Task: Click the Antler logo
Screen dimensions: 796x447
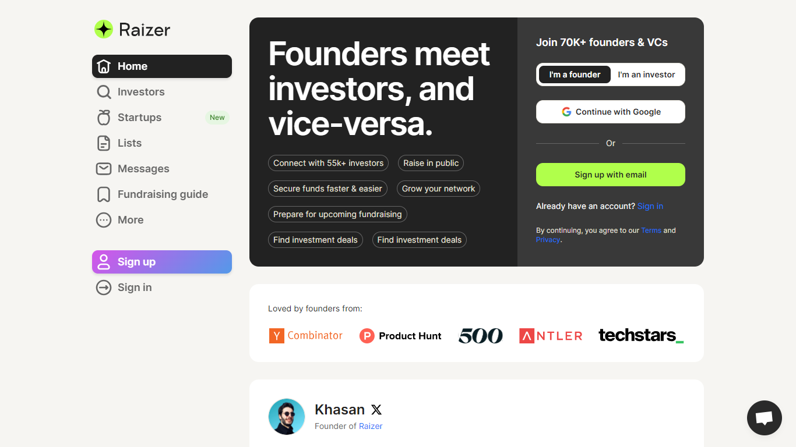Action: (x=551, y=336)
